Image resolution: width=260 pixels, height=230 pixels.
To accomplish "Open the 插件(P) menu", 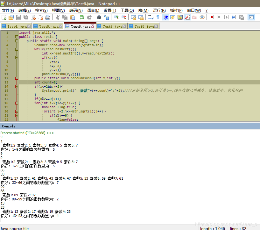I will [176, 11].
